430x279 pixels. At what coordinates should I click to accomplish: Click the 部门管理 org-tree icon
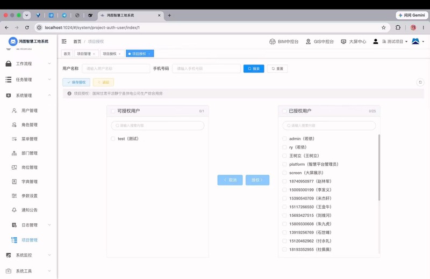pyautogui.click(x=15, y=153)
